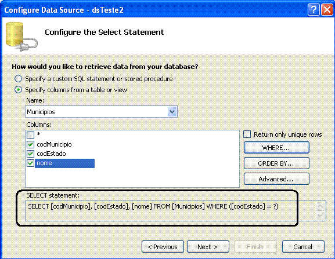Open the ORDER BY dialog
The width and height of the screenshot is (335, 259).
pos(276,163)
